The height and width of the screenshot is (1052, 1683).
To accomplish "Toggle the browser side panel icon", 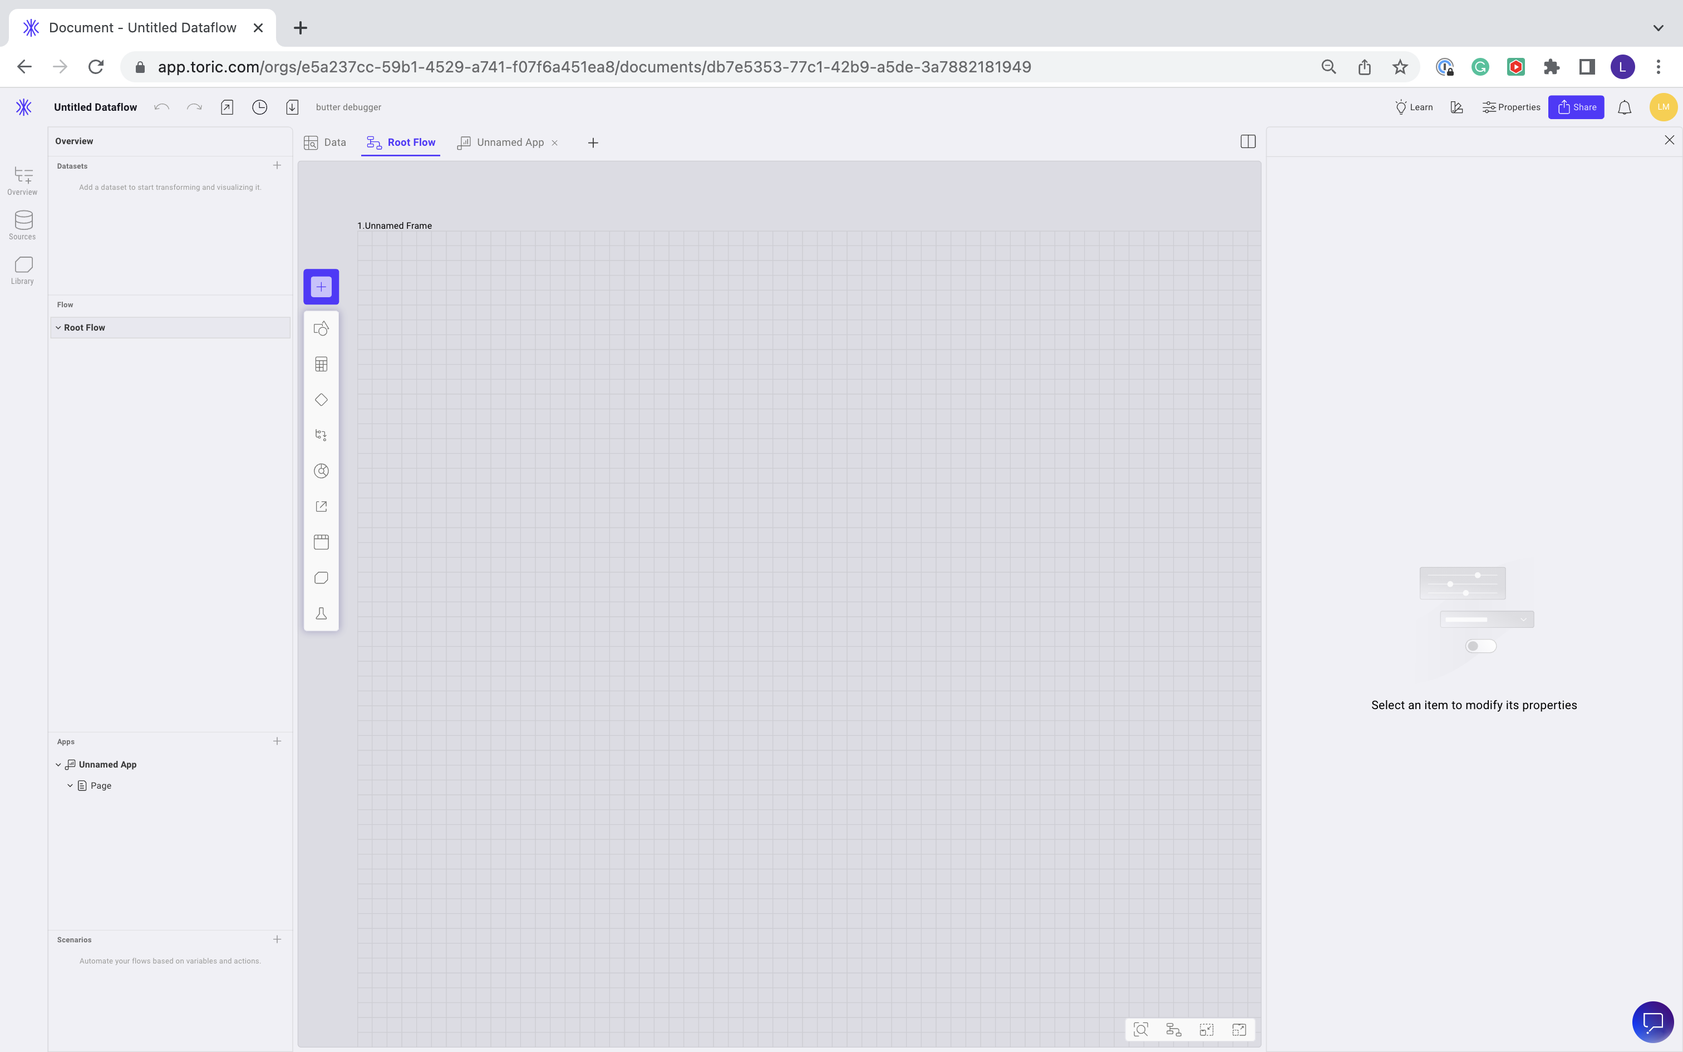I will point(1587,67).
